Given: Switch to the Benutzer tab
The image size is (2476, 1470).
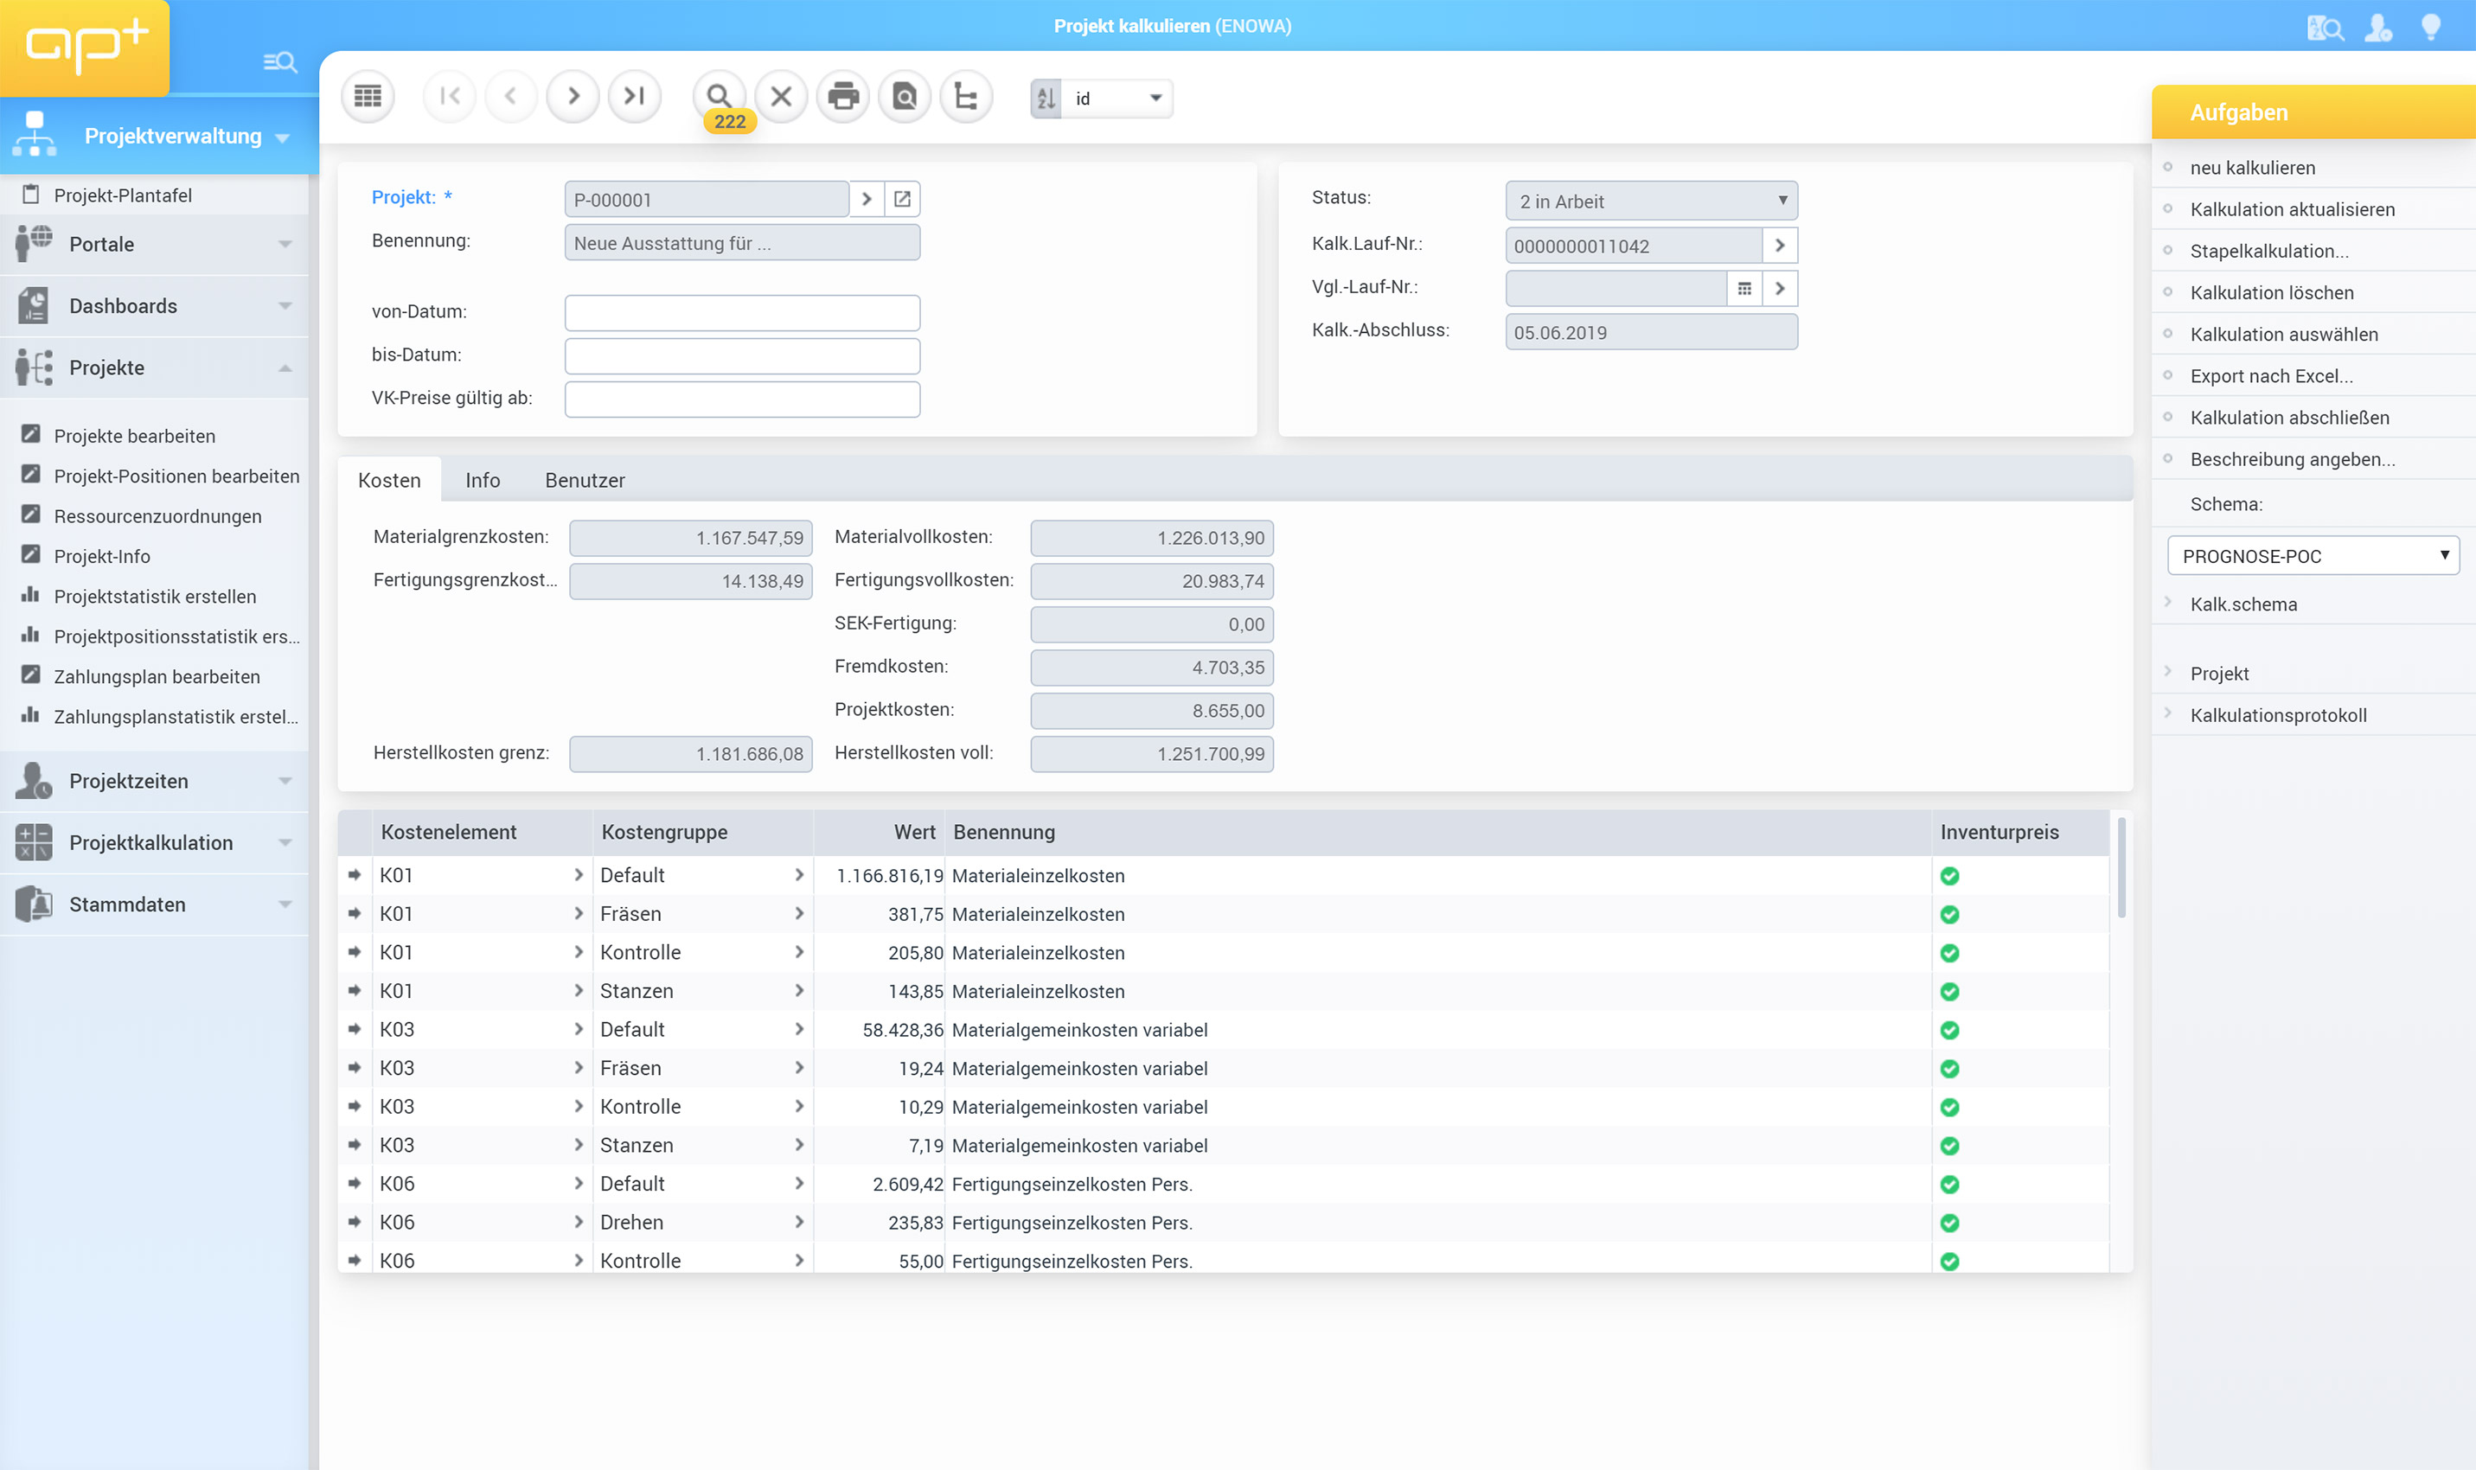Looking at the screenshot, I should (x=585, y=481).
